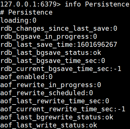
Task: Click the rdb_last_save_time label
Action: (38, 45)
